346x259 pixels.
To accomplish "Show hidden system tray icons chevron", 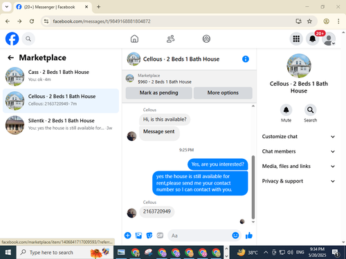I will pos(266,252).
